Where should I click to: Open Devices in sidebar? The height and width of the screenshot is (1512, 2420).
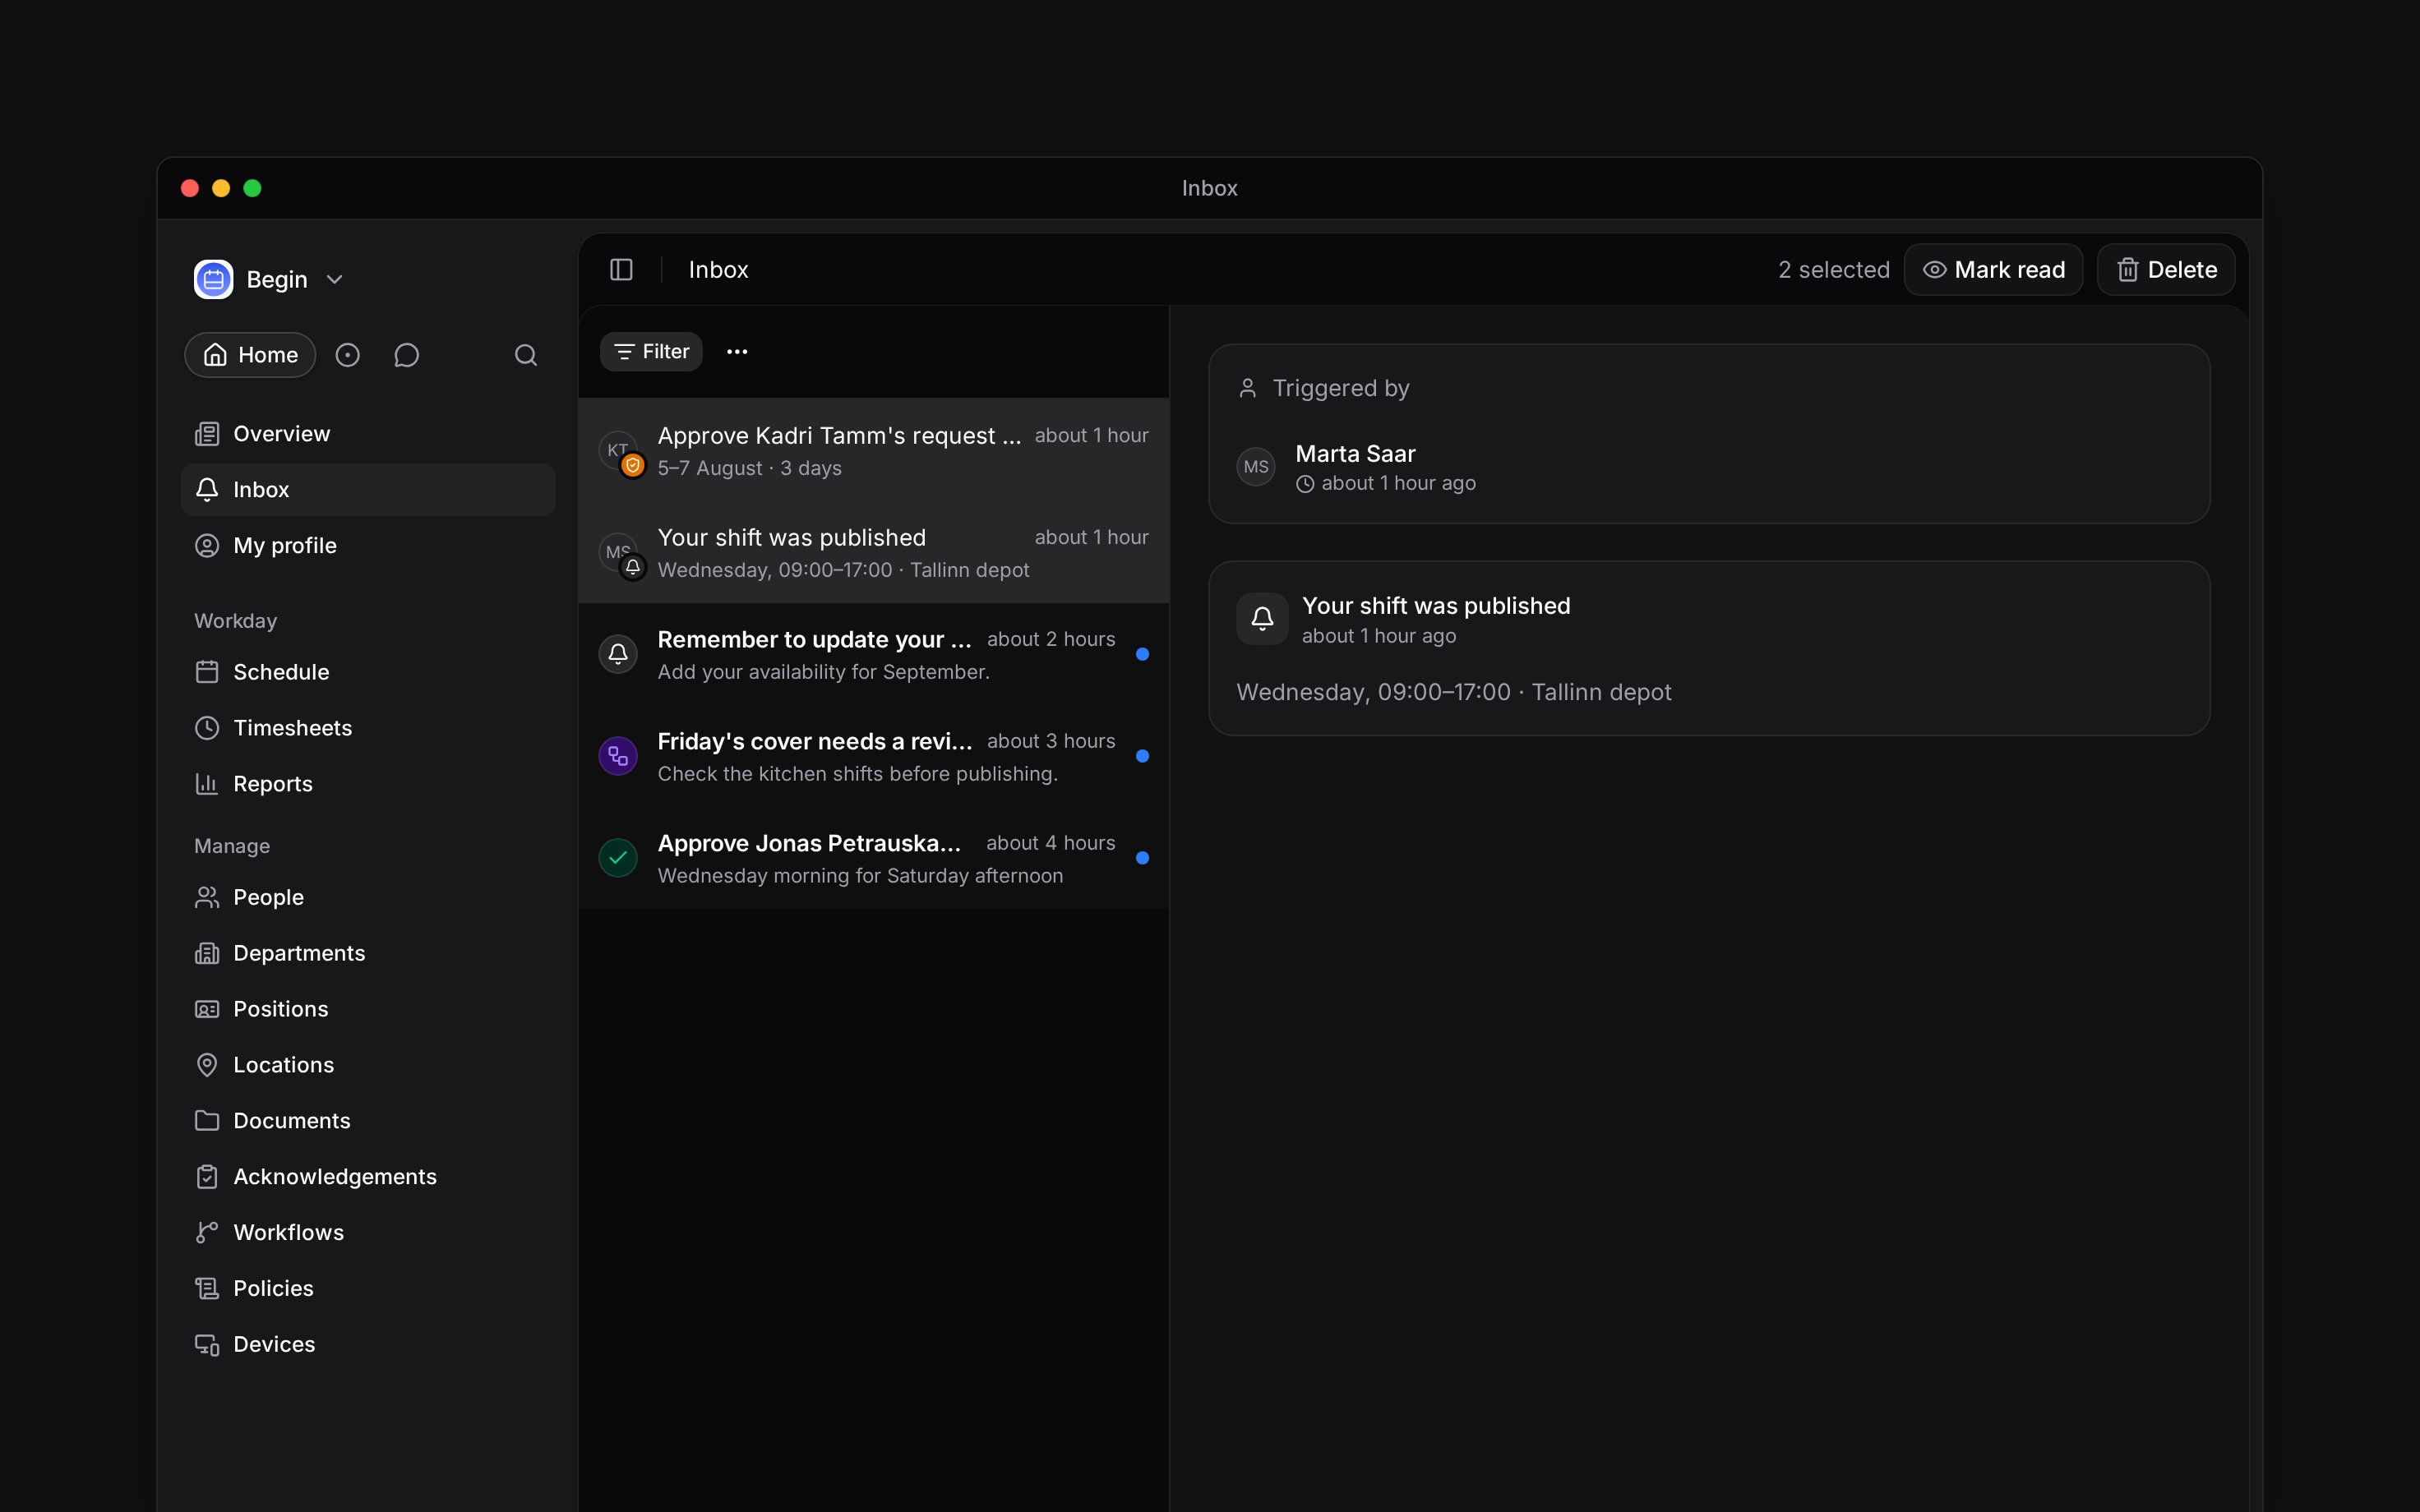coord(368,1345)
